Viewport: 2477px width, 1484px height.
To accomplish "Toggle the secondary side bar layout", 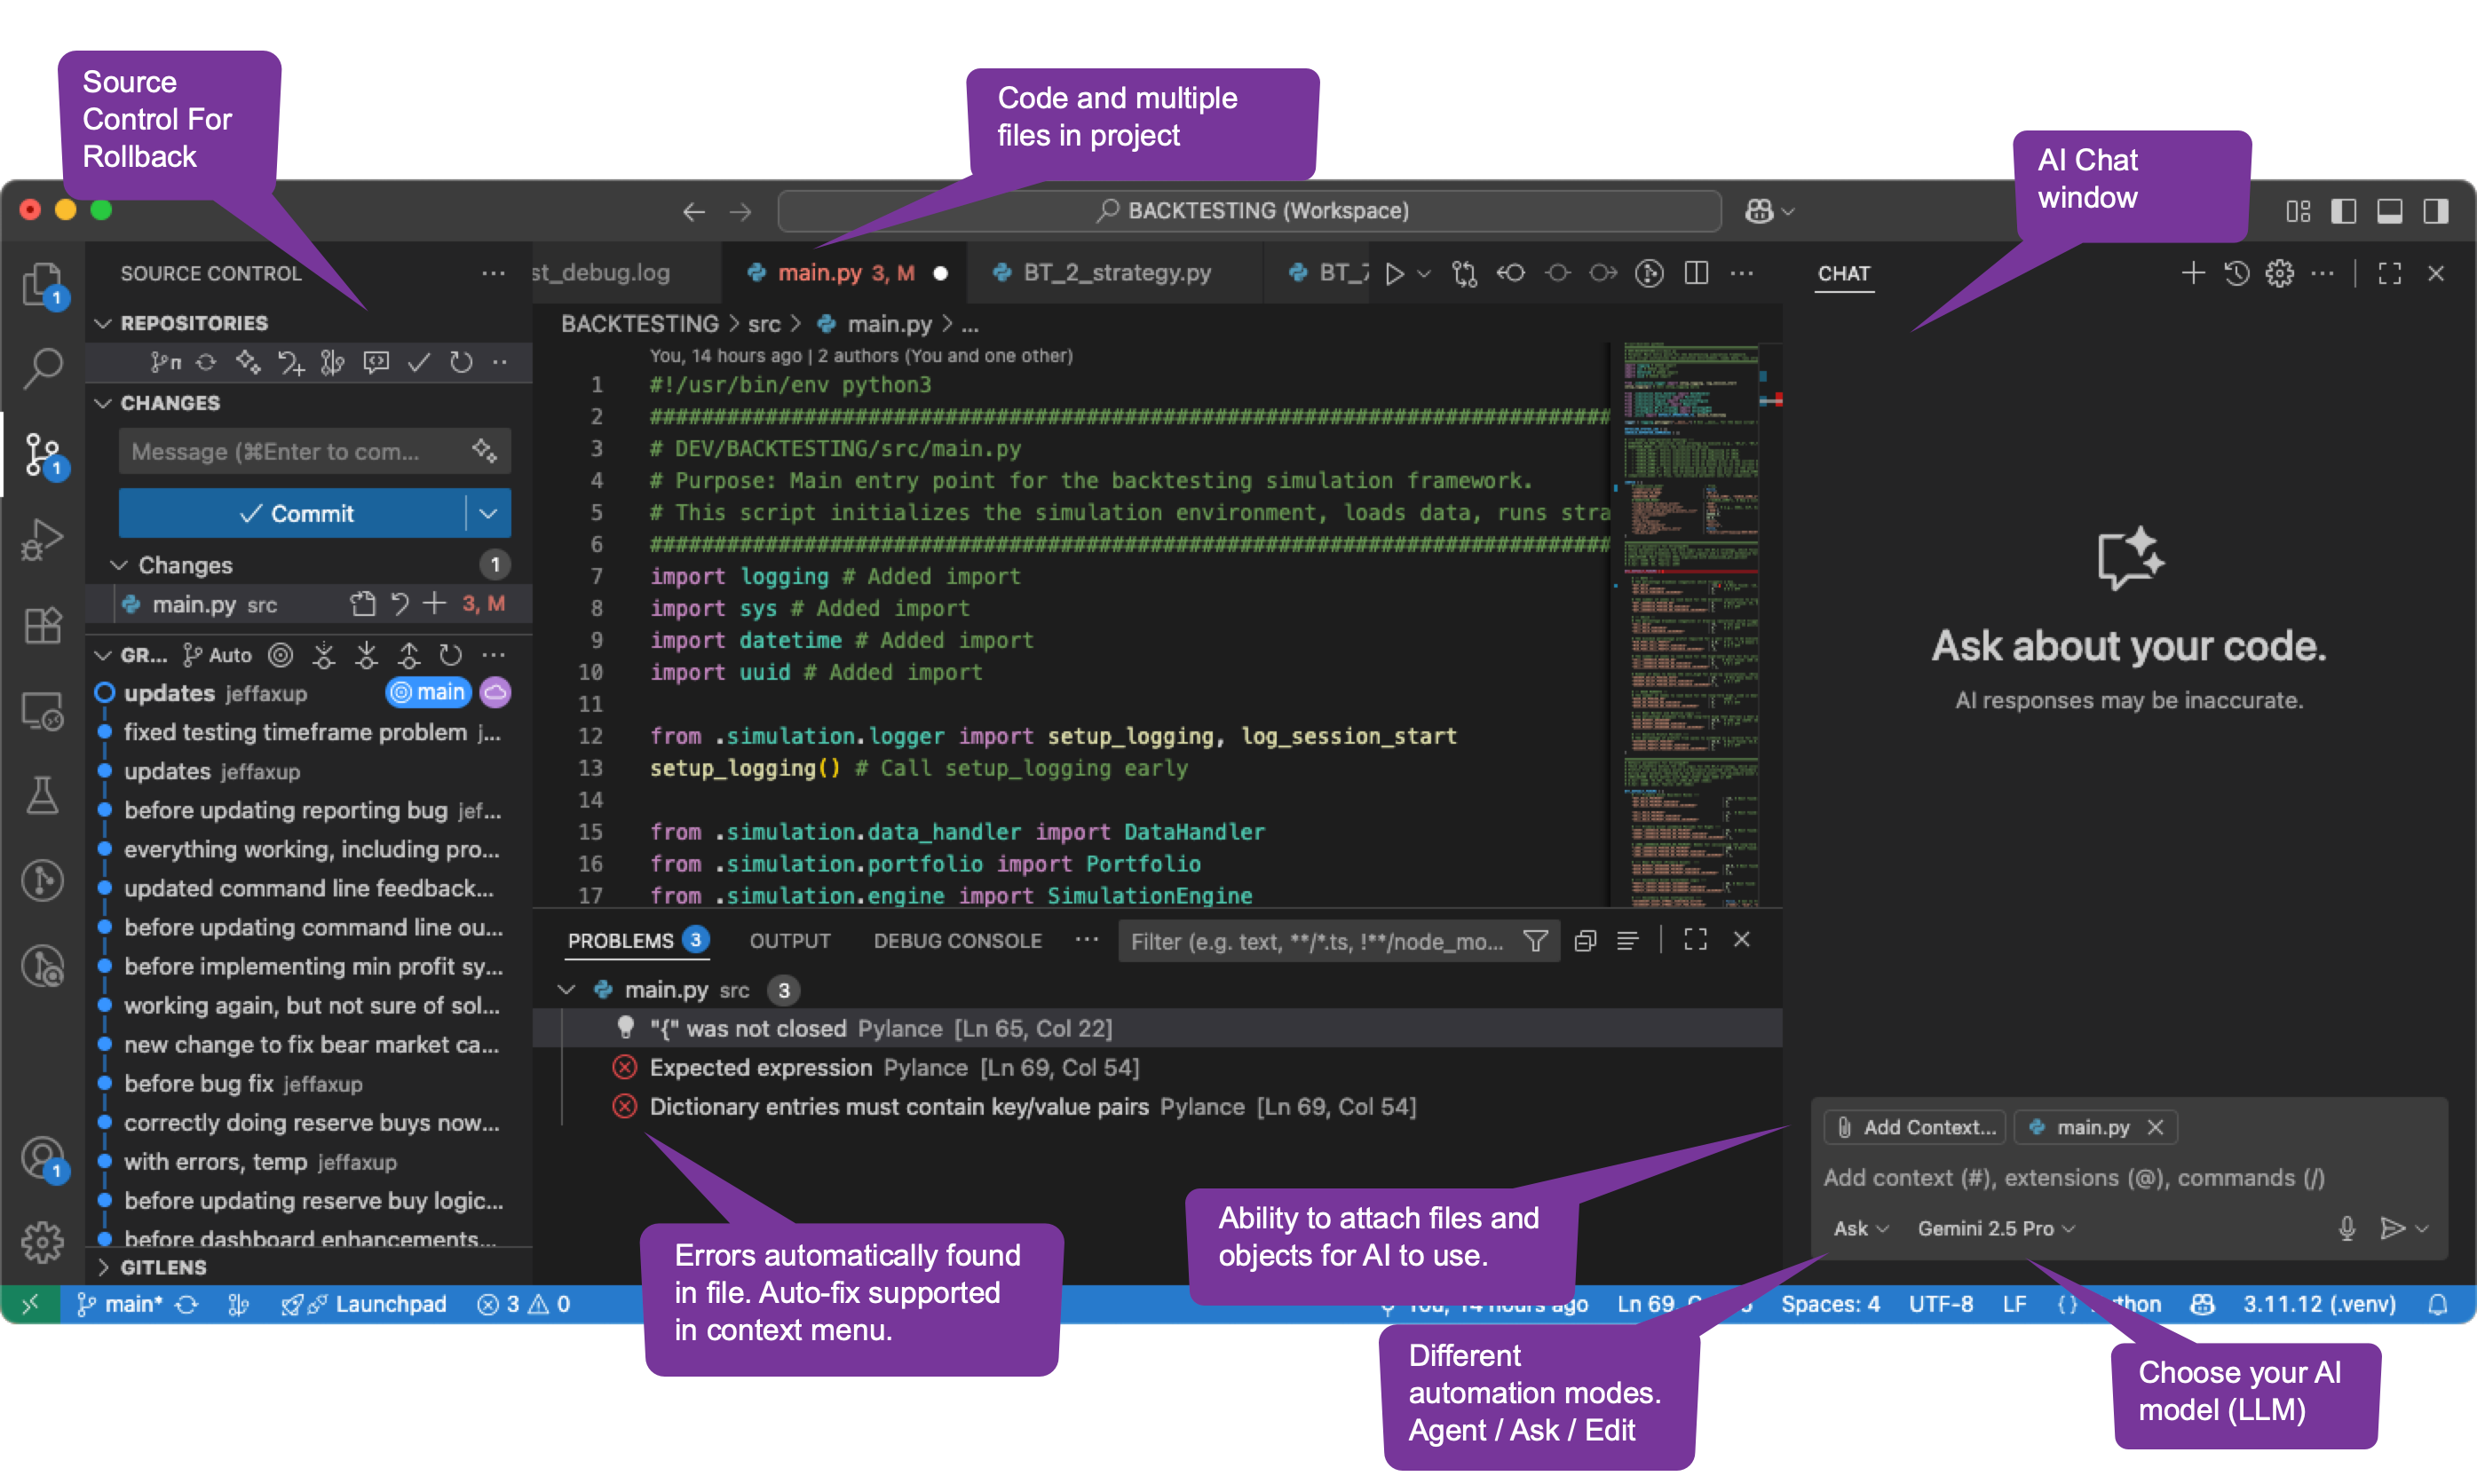I will [2436, 211].
